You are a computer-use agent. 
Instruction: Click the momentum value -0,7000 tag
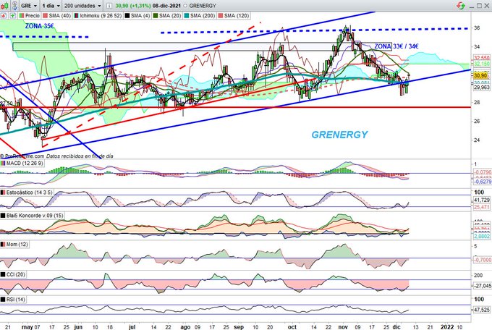coord(483,260)
